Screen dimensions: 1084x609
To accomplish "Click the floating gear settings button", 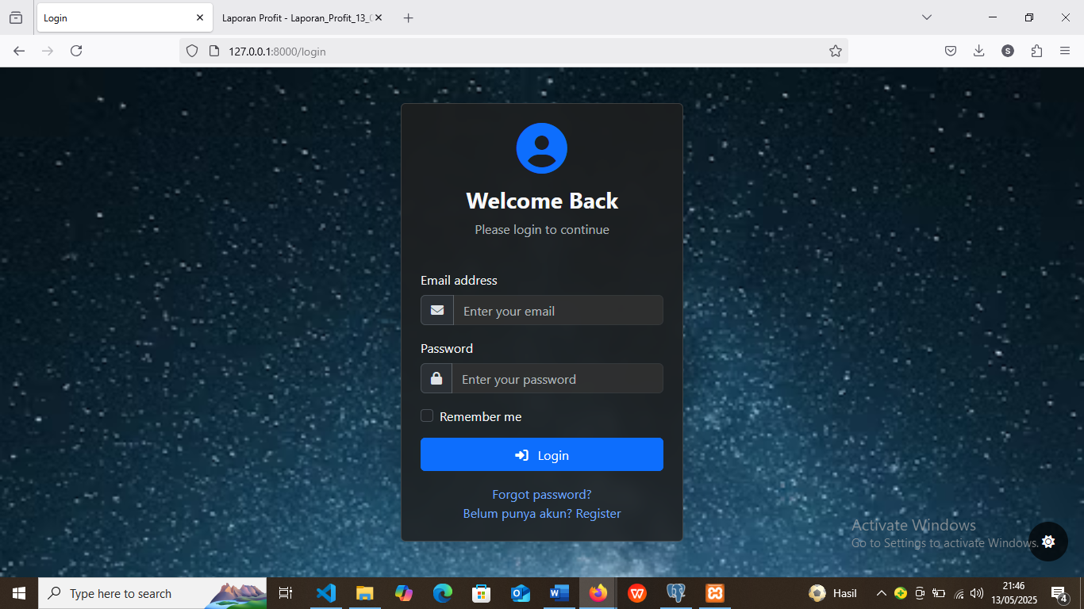I will click(x=1048, y=542).
